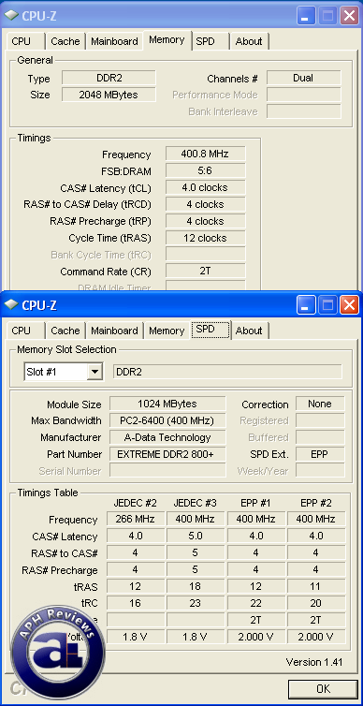
Task: Select SPD tab in lower CPU-Z window
Action: point(211,330)
